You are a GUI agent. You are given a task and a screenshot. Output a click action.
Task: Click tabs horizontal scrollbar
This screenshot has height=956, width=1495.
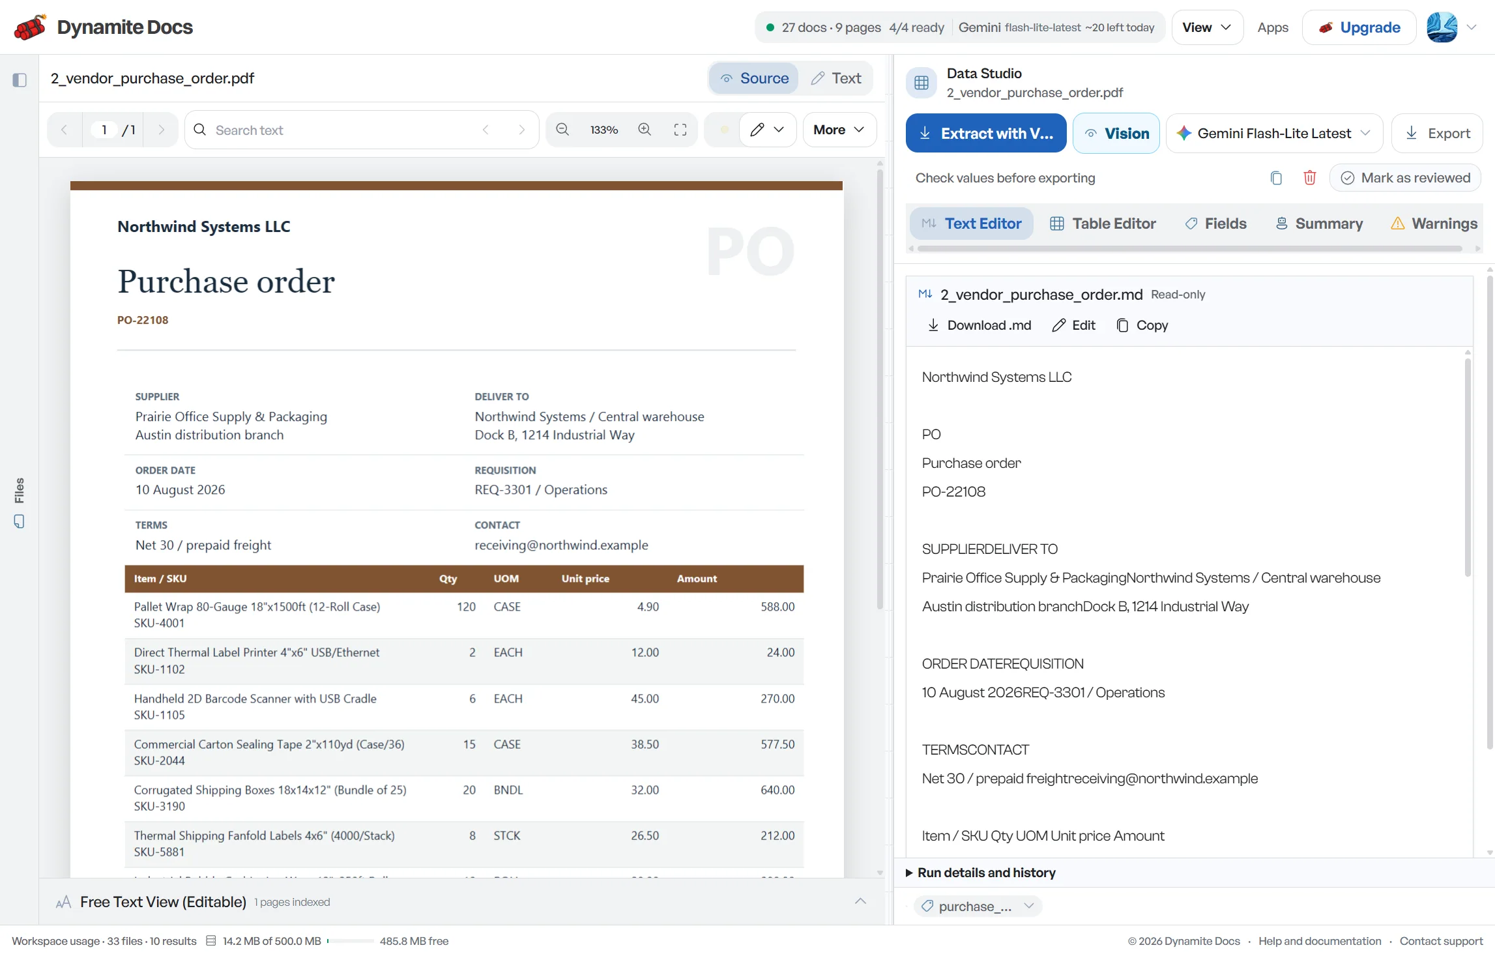[x=1190, y=248]
